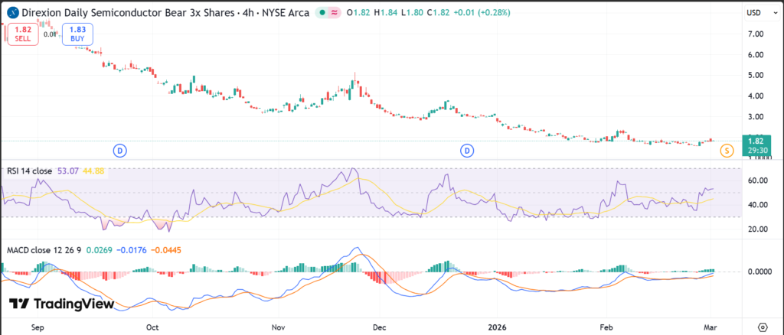The height and width of the screenshot is (335, 784).
Task: Click the Dec label on time axis
Action: click(378, 326)
